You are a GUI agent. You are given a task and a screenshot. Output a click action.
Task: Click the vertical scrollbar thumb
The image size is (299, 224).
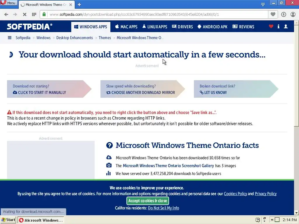coord(296,76)
